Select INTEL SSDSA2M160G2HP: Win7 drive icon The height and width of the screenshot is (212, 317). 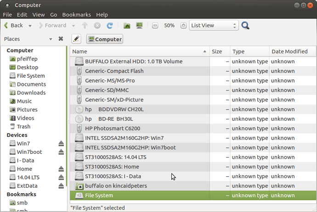click(79, 138)
